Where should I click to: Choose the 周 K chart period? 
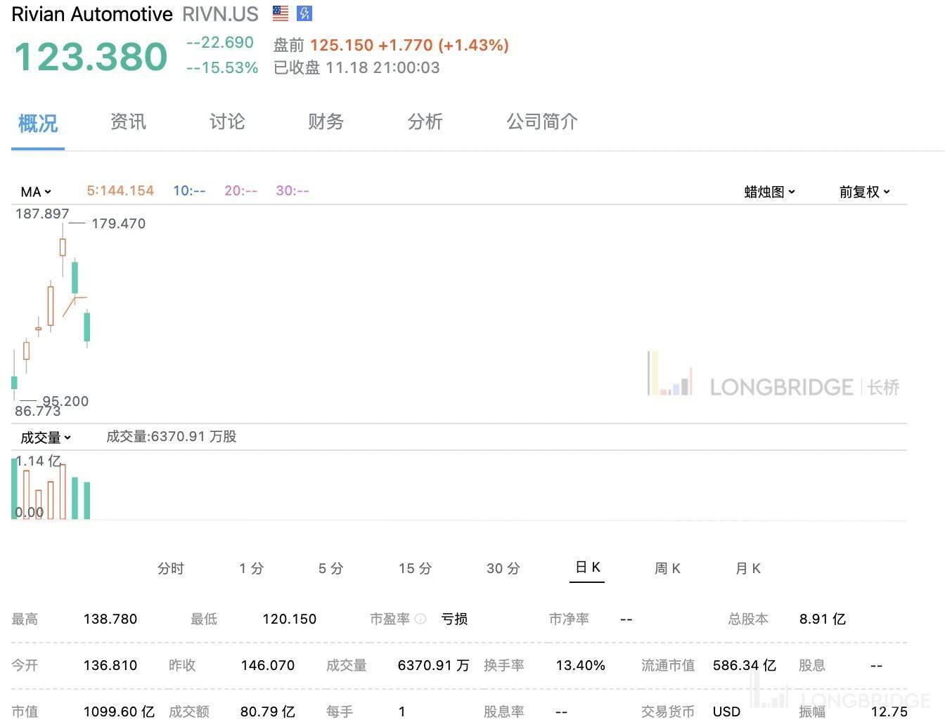(667, 568)
